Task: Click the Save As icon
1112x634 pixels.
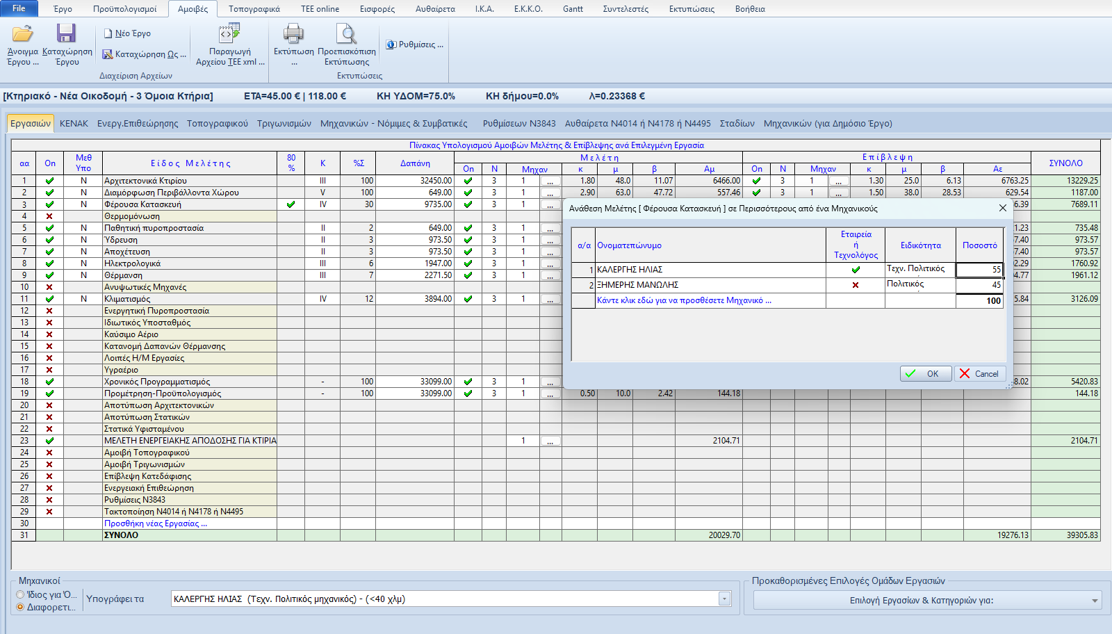Action: pyautogui.click(x=108, y=54)
